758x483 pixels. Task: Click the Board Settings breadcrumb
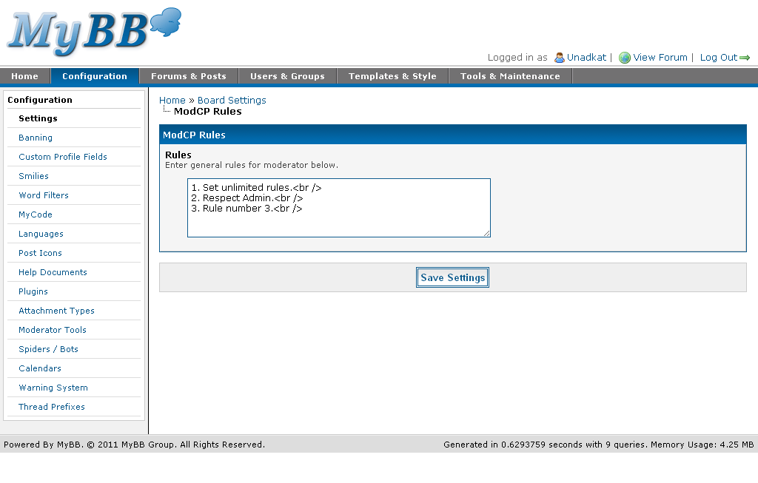[232, 101]
